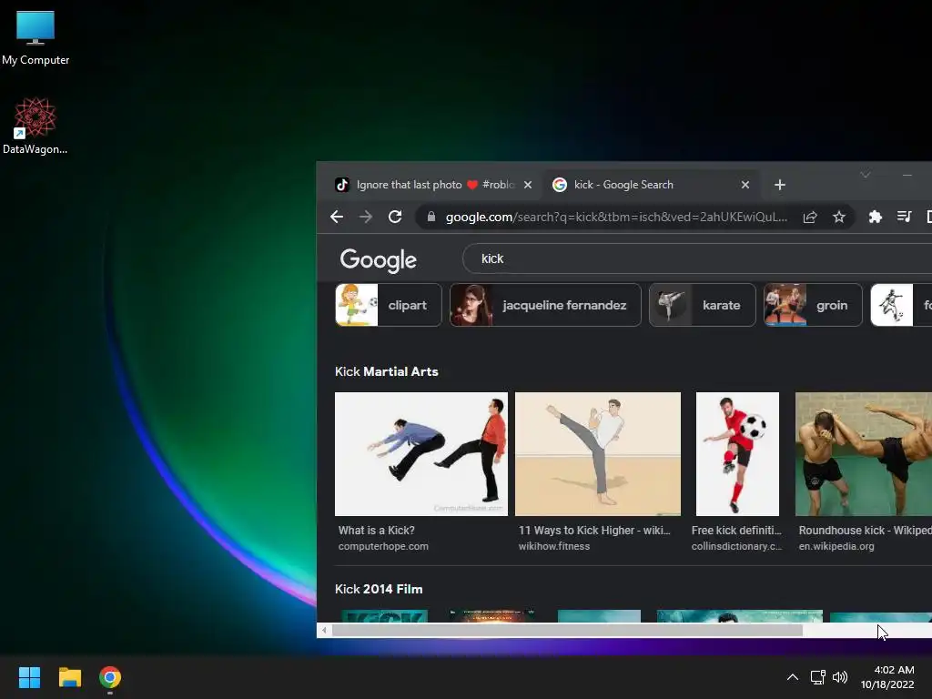
Task: Visit the en.wikipedia.org source link
Action: [836, 546]
